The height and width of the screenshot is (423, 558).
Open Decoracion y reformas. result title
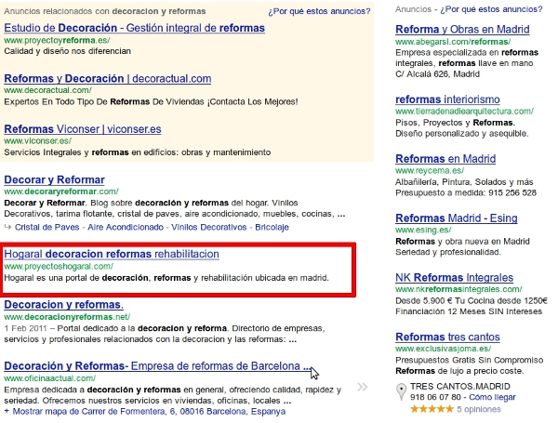tap(63, 305)
